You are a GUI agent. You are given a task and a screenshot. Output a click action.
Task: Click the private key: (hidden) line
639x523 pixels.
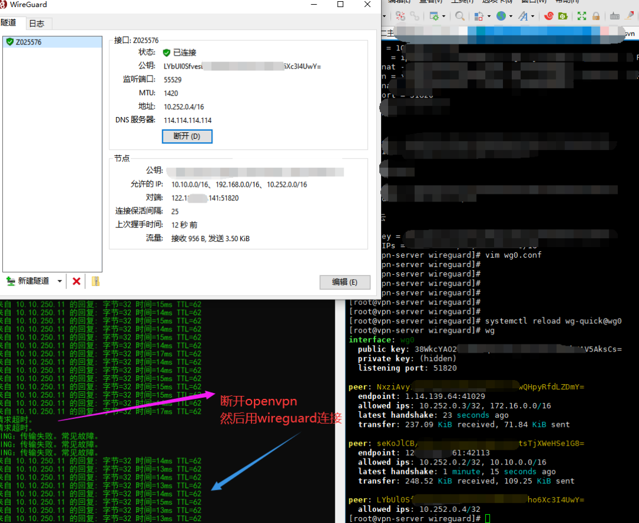407,359
